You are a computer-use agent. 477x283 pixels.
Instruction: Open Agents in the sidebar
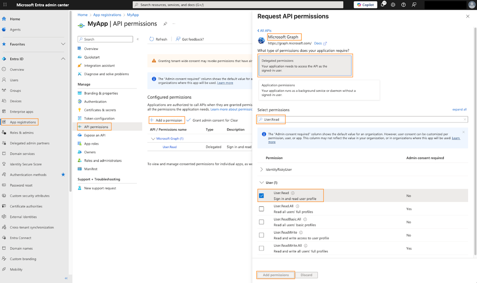click(15, 29)
